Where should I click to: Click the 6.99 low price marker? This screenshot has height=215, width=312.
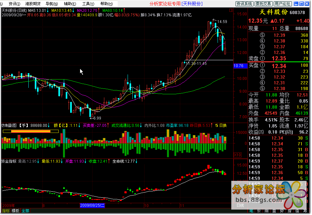point(97,118)
